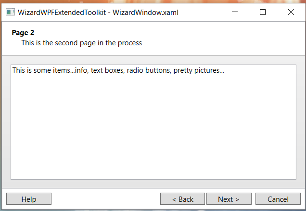This screenshot has height=211, width=306.
Task: Click the application icon in the title bar
Action: pos(10,13)
